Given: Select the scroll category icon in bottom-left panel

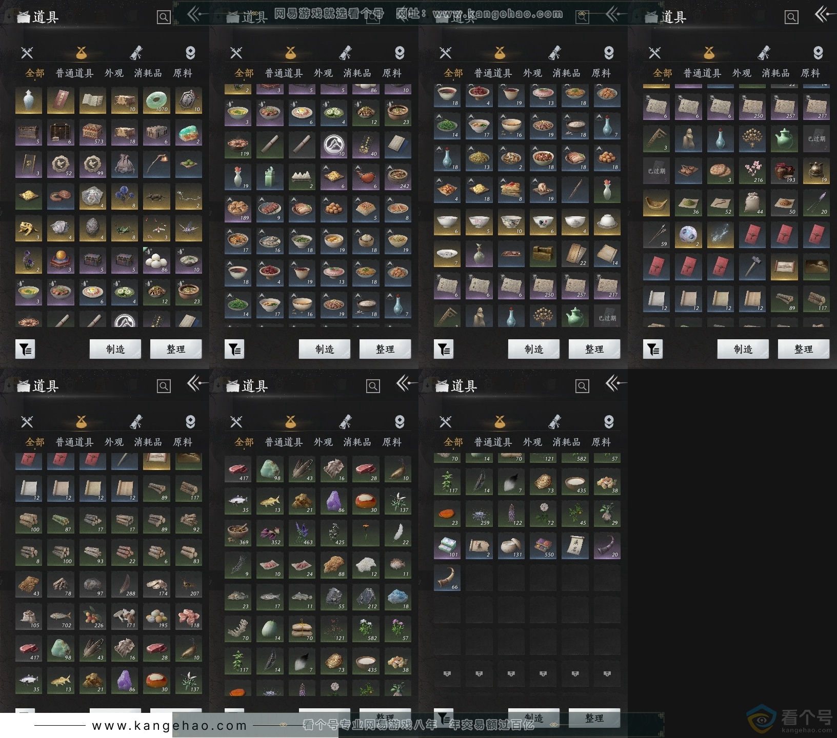Looking at the screenshot, I should coord(136,421).
